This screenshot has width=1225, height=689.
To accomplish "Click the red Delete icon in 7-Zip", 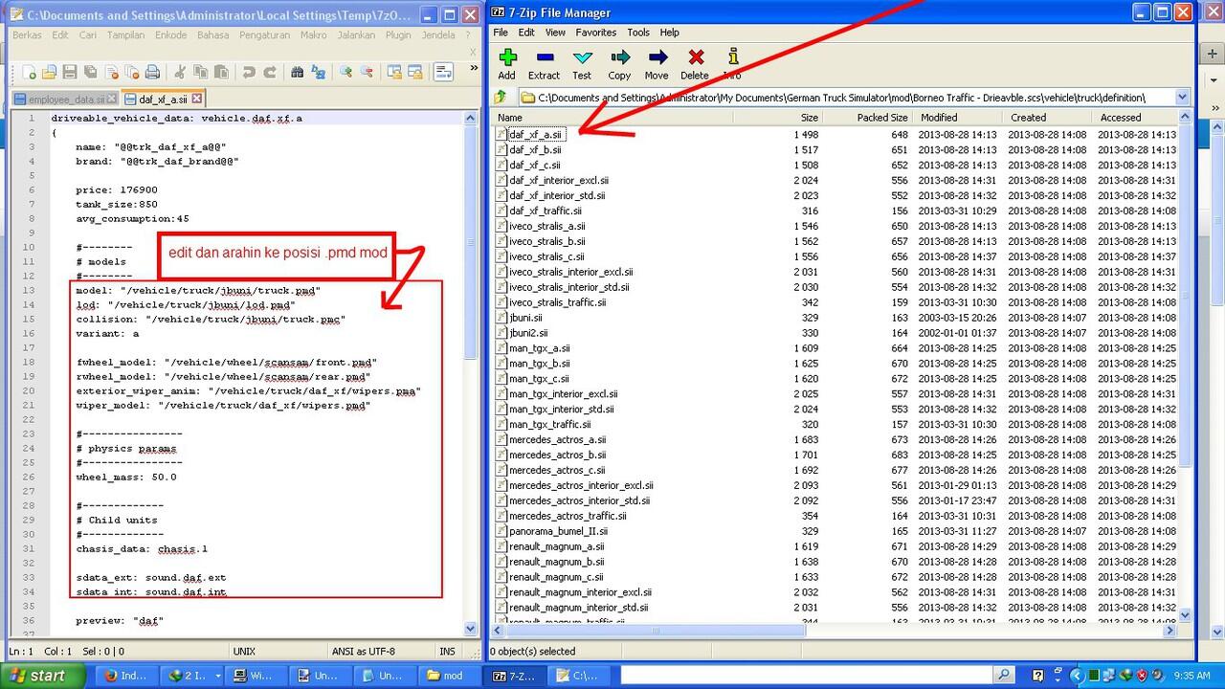I will 695,63.
